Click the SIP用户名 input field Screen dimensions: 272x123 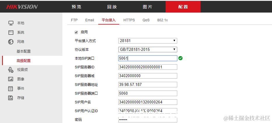148,102
